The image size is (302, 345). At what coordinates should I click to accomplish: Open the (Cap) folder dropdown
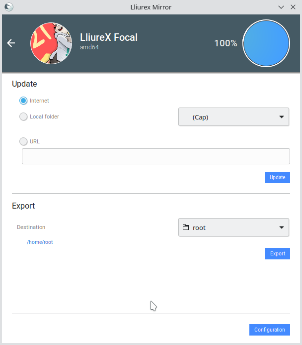click(x=233, y=117)
